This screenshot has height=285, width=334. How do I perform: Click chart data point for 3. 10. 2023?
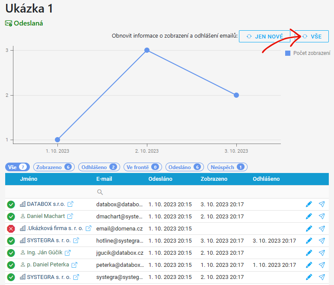pyautogui.click(x=236, y=95)
